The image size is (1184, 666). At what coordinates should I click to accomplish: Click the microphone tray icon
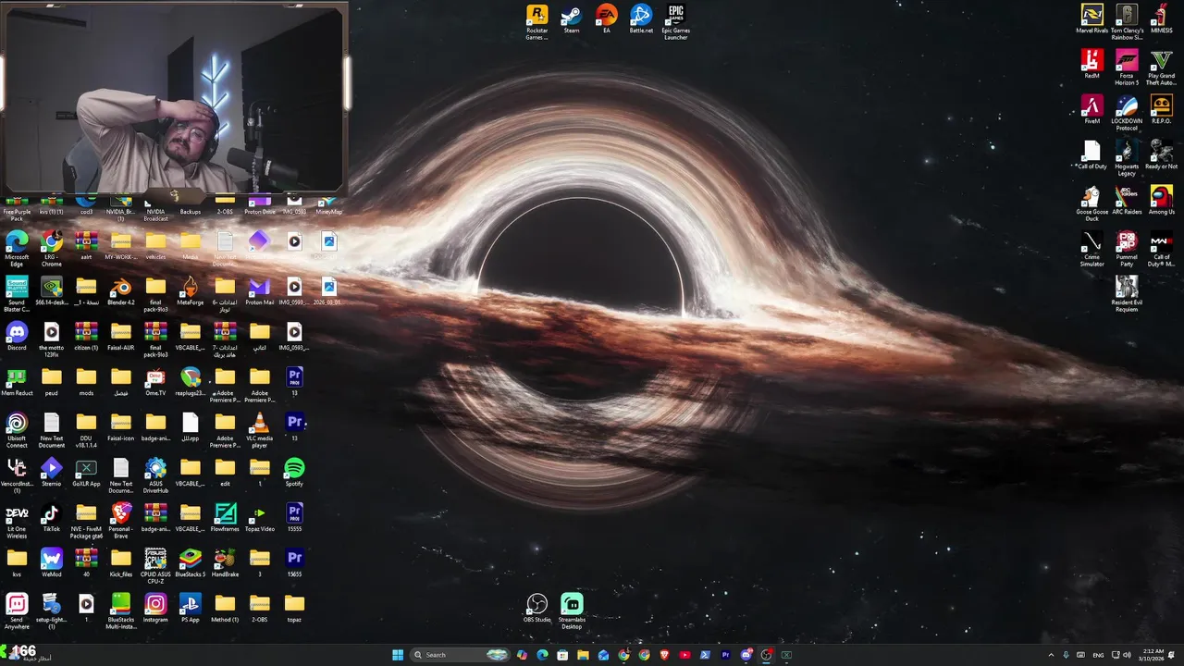click(1067, 655)
